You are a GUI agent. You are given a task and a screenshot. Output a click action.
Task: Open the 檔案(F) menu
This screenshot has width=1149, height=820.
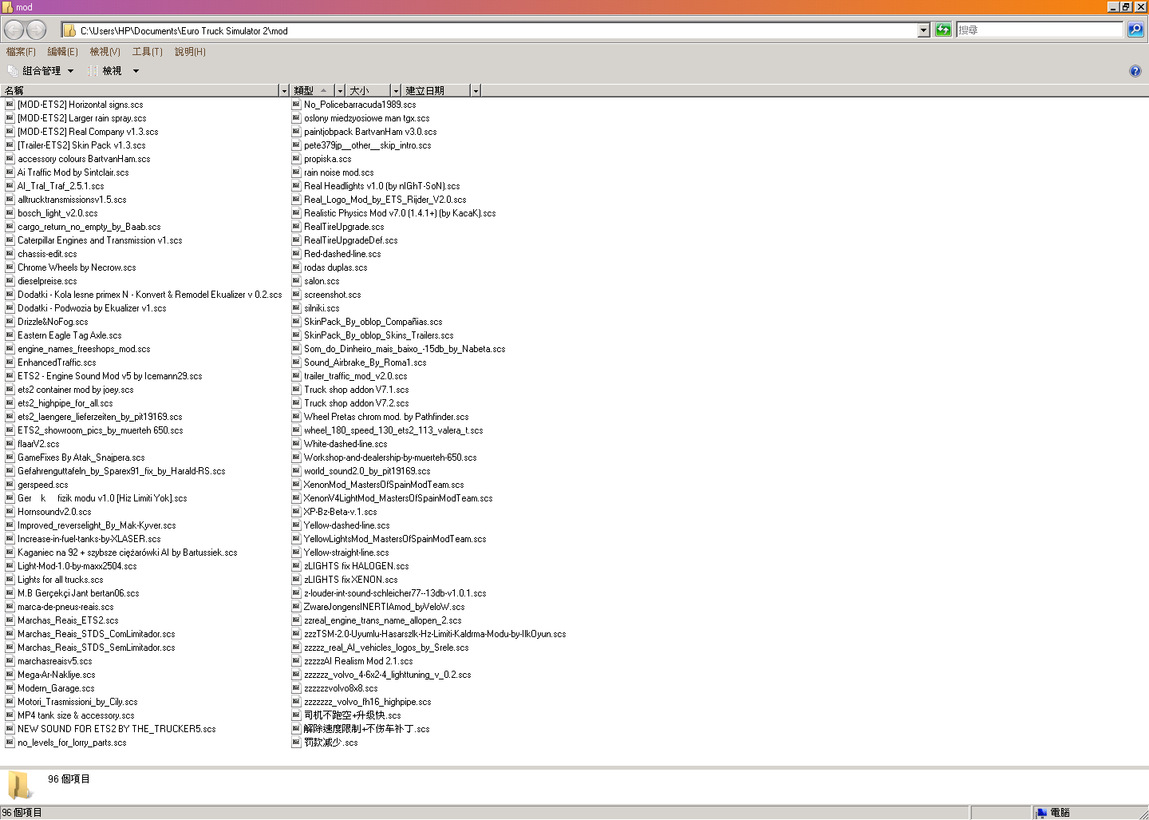click(21, 52)
